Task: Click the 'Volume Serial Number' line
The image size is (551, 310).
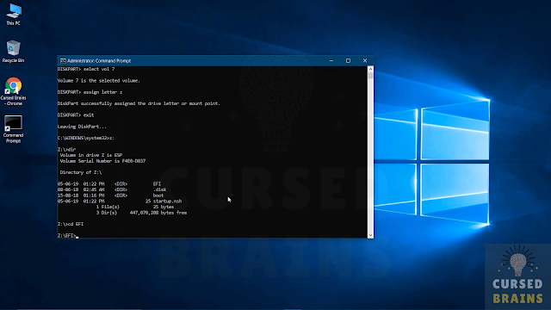Action: [102, 161]
